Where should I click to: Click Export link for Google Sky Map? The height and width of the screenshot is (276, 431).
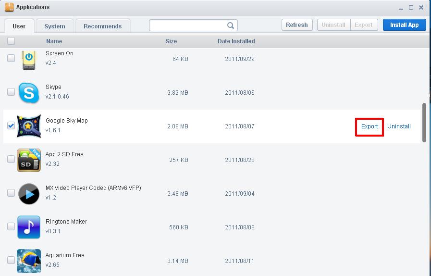(369, 126)
